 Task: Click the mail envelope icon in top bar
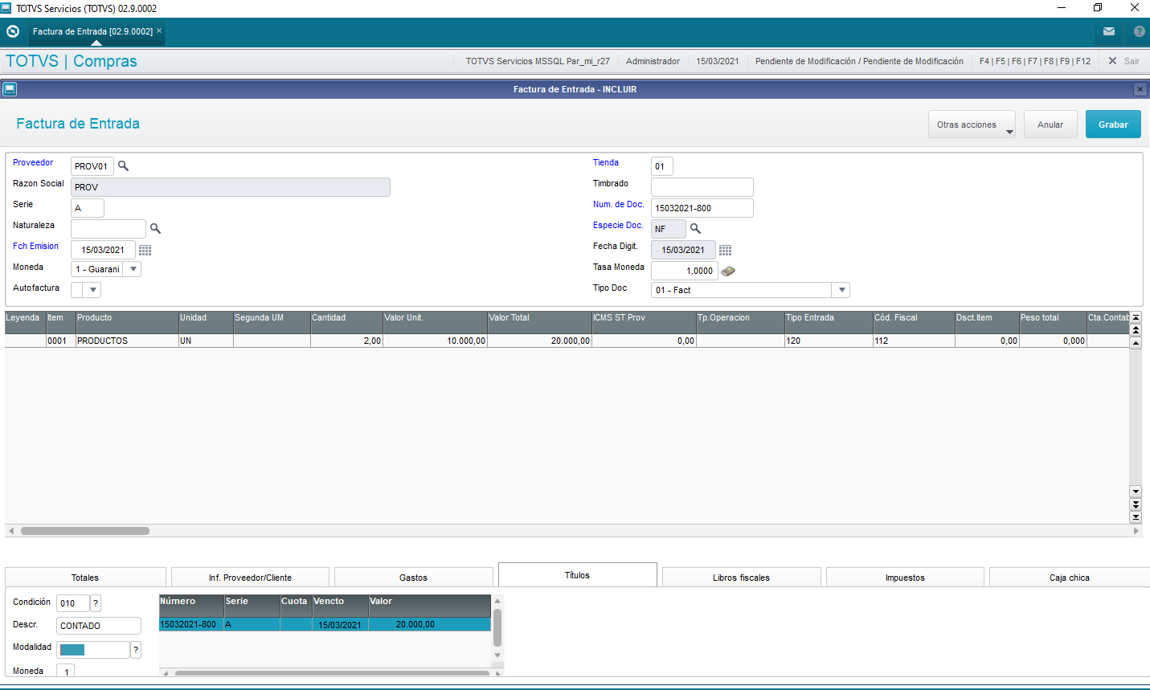(x=1109, y=31)
